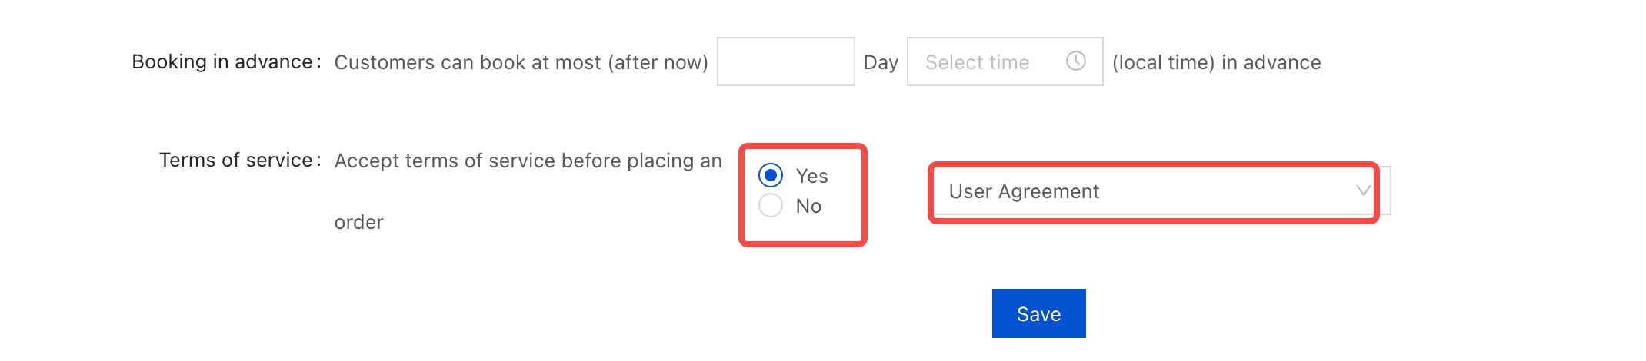The image size is (1646, 361).
Task: Click the word 'order' on second line
Action: 358,222
